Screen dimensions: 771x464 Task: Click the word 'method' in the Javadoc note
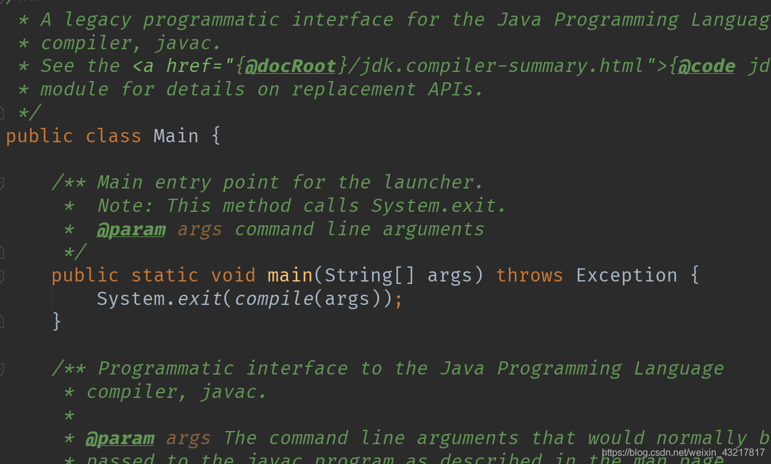[x=257, y=205]
